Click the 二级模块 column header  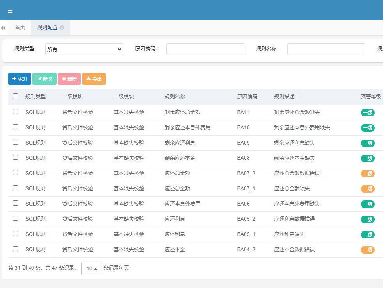pyautogui.click(x=124, y=97)
